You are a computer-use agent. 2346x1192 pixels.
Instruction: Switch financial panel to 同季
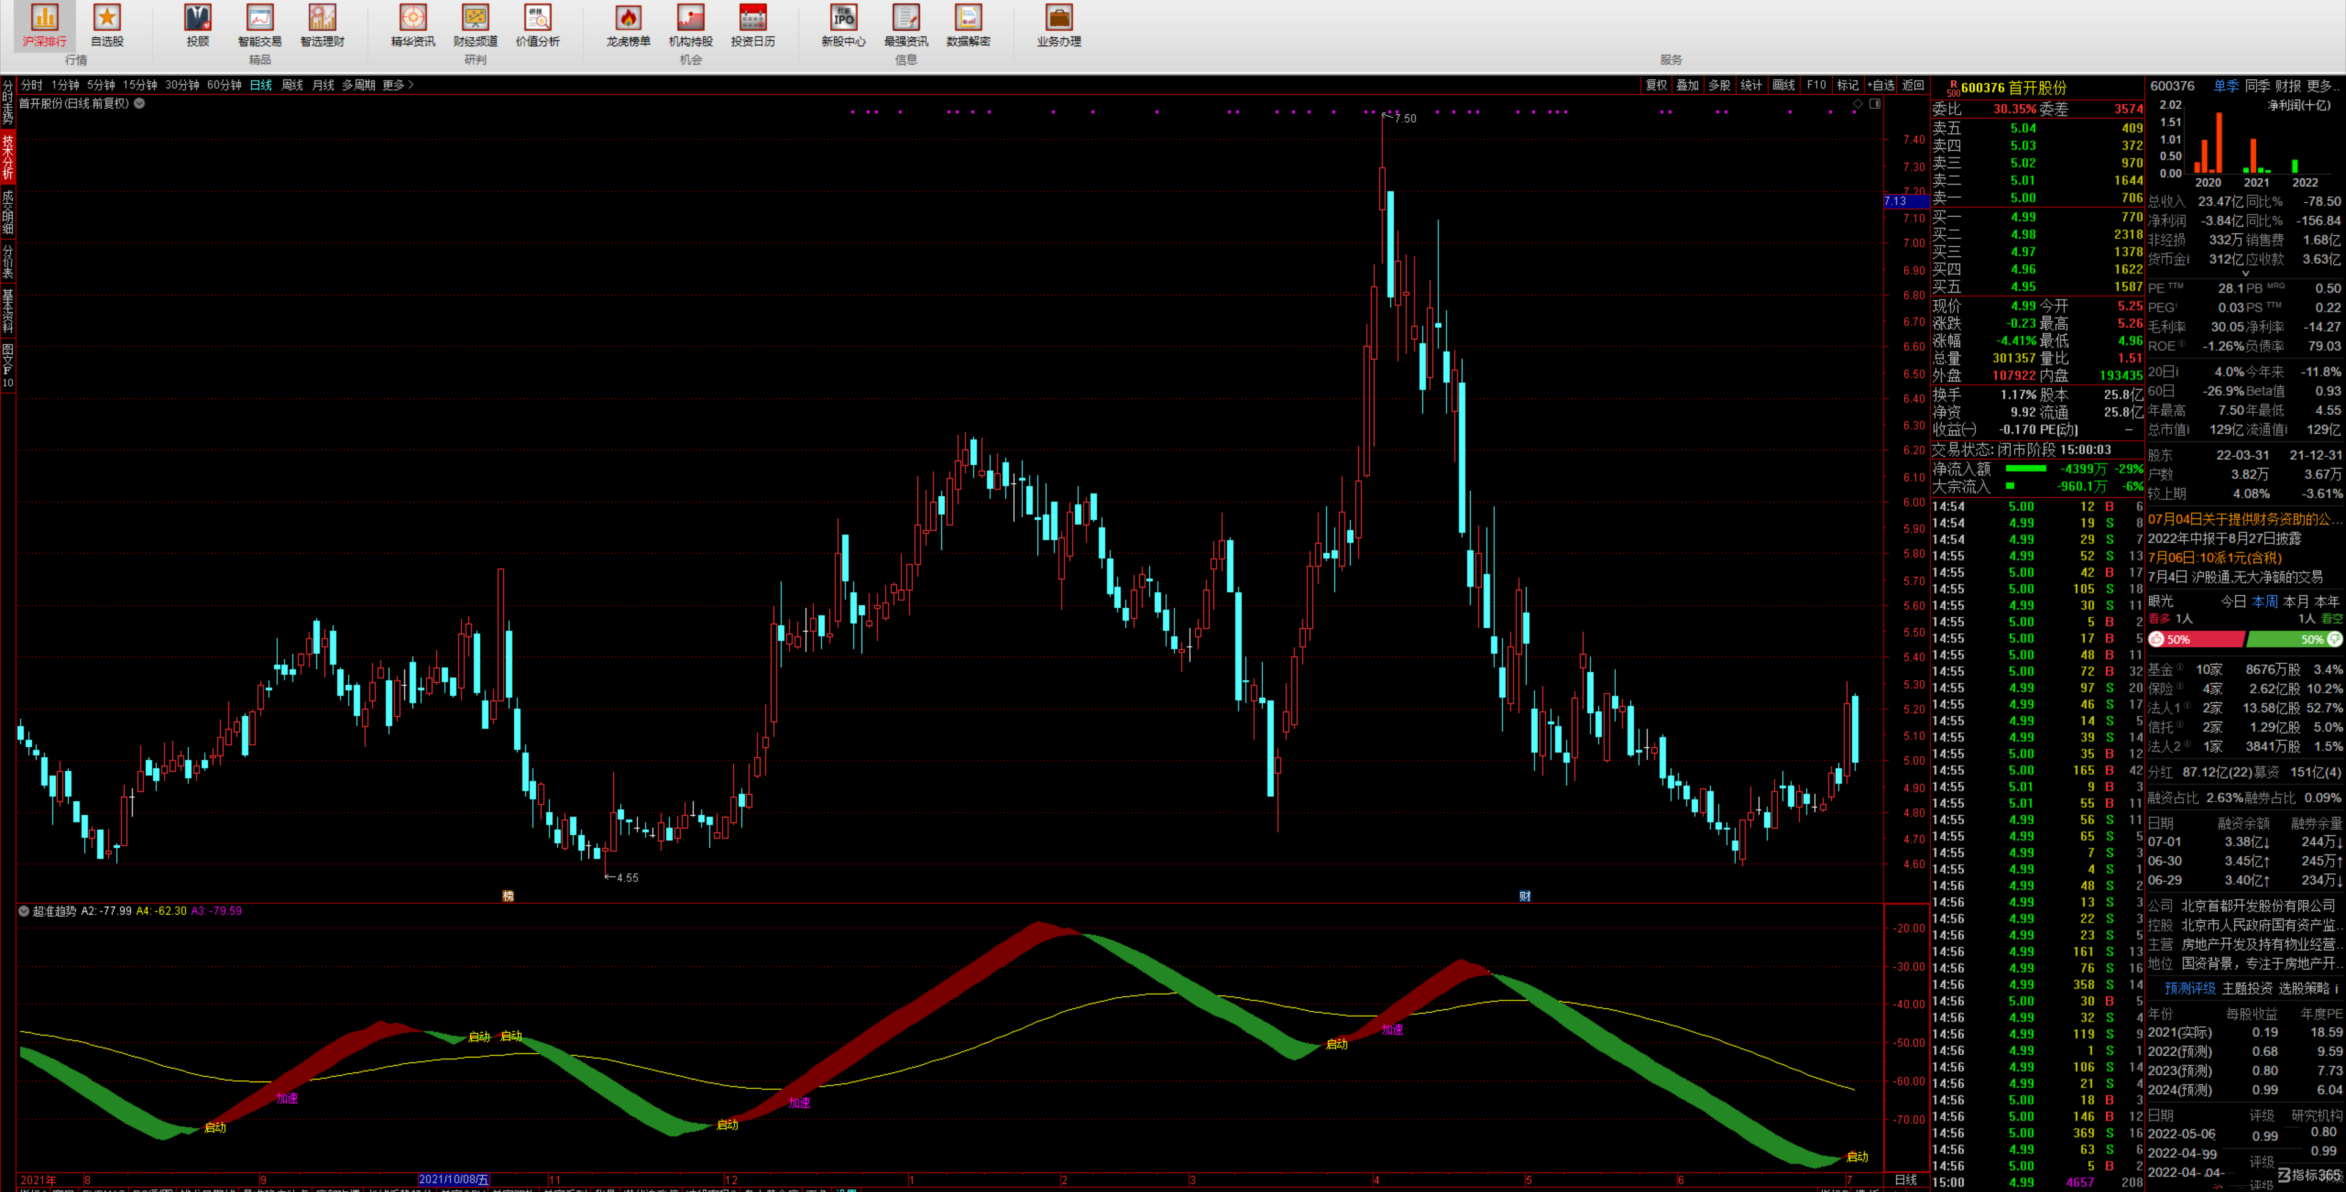(2257, 85)
